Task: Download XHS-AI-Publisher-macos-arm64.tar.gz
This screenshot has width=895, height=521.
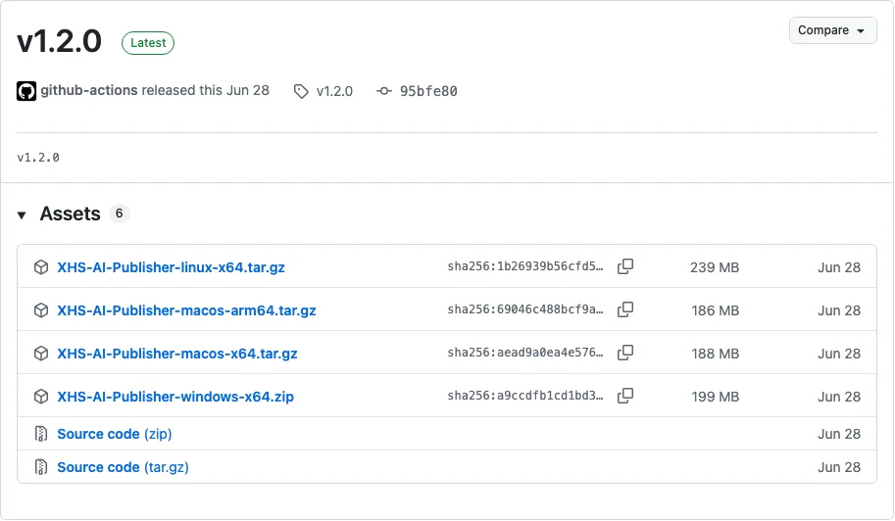Action: tap(186, 310)
